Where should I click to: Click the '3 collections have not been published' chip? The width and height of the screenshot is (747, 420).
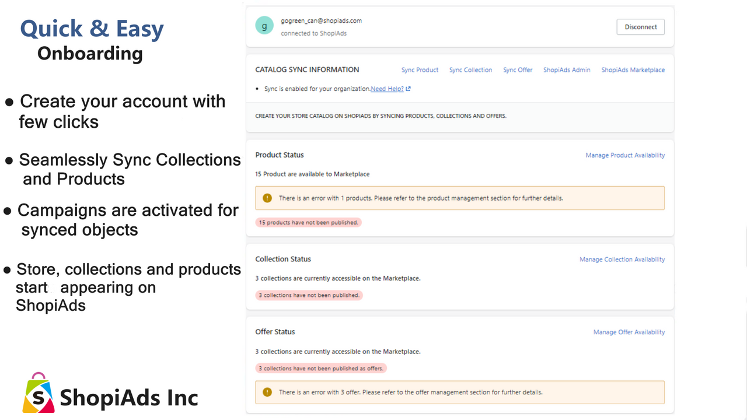click(309, 295)
